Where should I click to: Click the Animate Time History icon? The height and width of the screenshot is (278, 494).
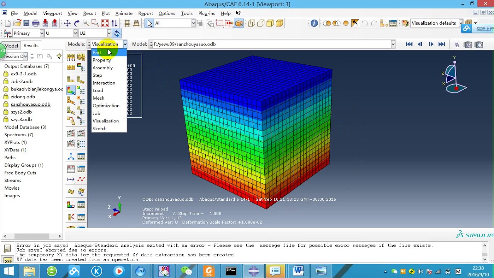(81, 133)
